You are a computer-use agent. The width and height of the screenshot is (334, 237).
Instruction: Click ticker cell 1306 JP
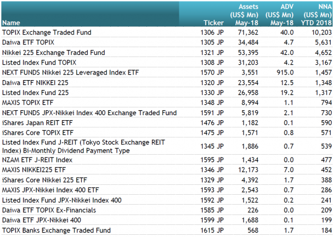click(212, 33)
